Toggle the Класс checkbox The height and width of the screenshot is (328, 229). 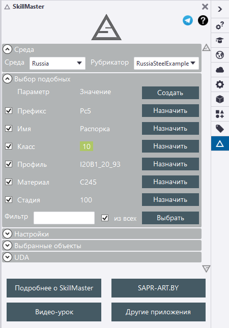[9, 146]
